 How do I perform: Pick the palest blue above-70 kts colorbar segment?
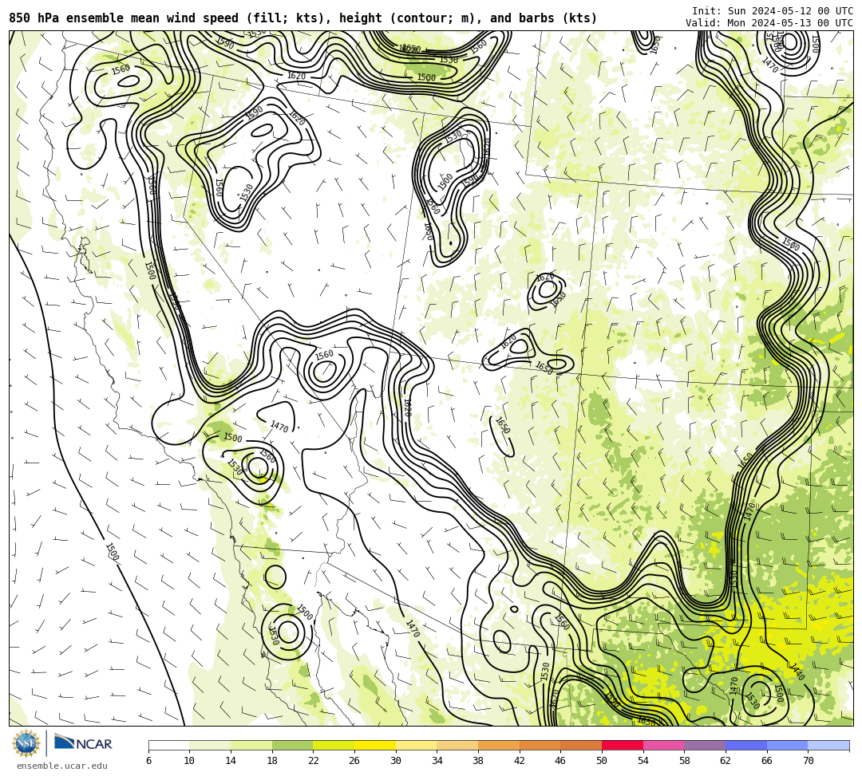tap(828, 745)
